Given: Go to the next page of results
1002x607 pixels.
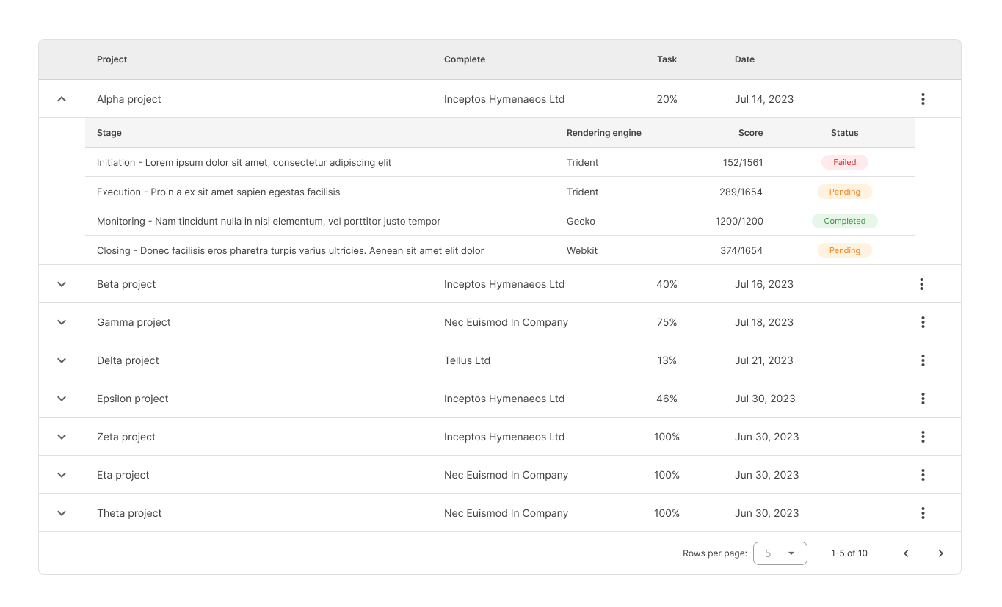Looking at the screenshot, I should [x=940, y=553].
